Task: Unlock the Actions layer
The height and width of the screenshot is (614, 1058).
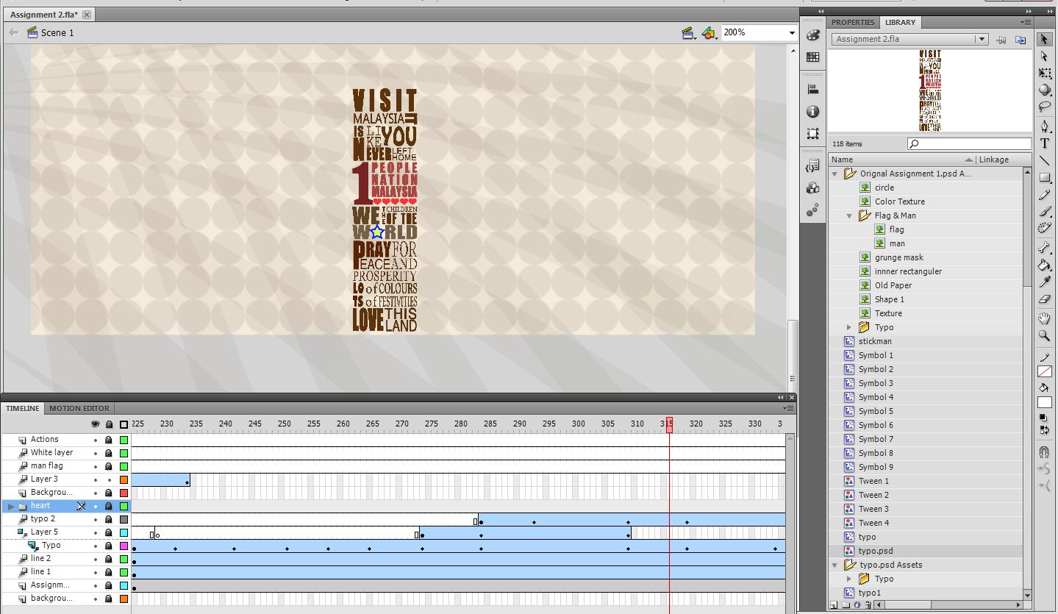Action: [109, 440]
